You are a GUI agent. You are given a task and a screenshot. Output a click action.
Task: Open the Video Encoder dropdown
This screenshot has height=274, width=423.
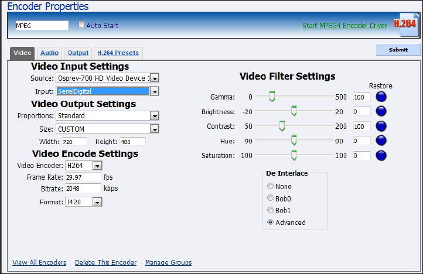97,166
